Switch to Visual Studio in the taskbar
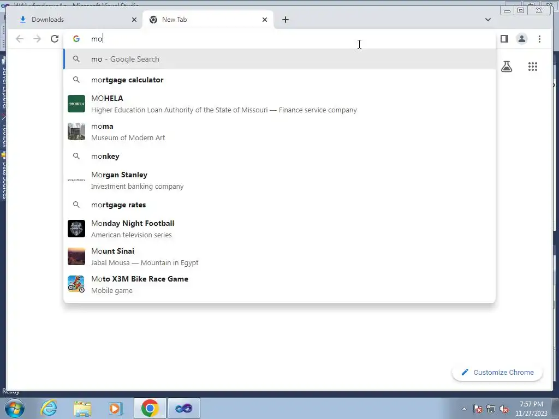 tap(183, 408)
